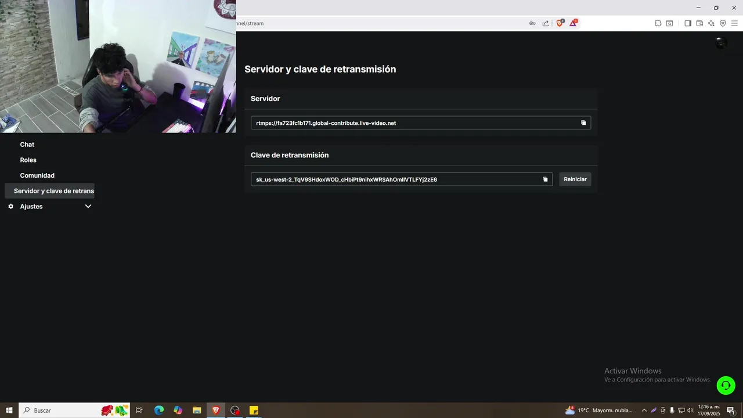Open the Comunidad sidebar item
This screenshot has height=418, width=743.
point(37,175)
